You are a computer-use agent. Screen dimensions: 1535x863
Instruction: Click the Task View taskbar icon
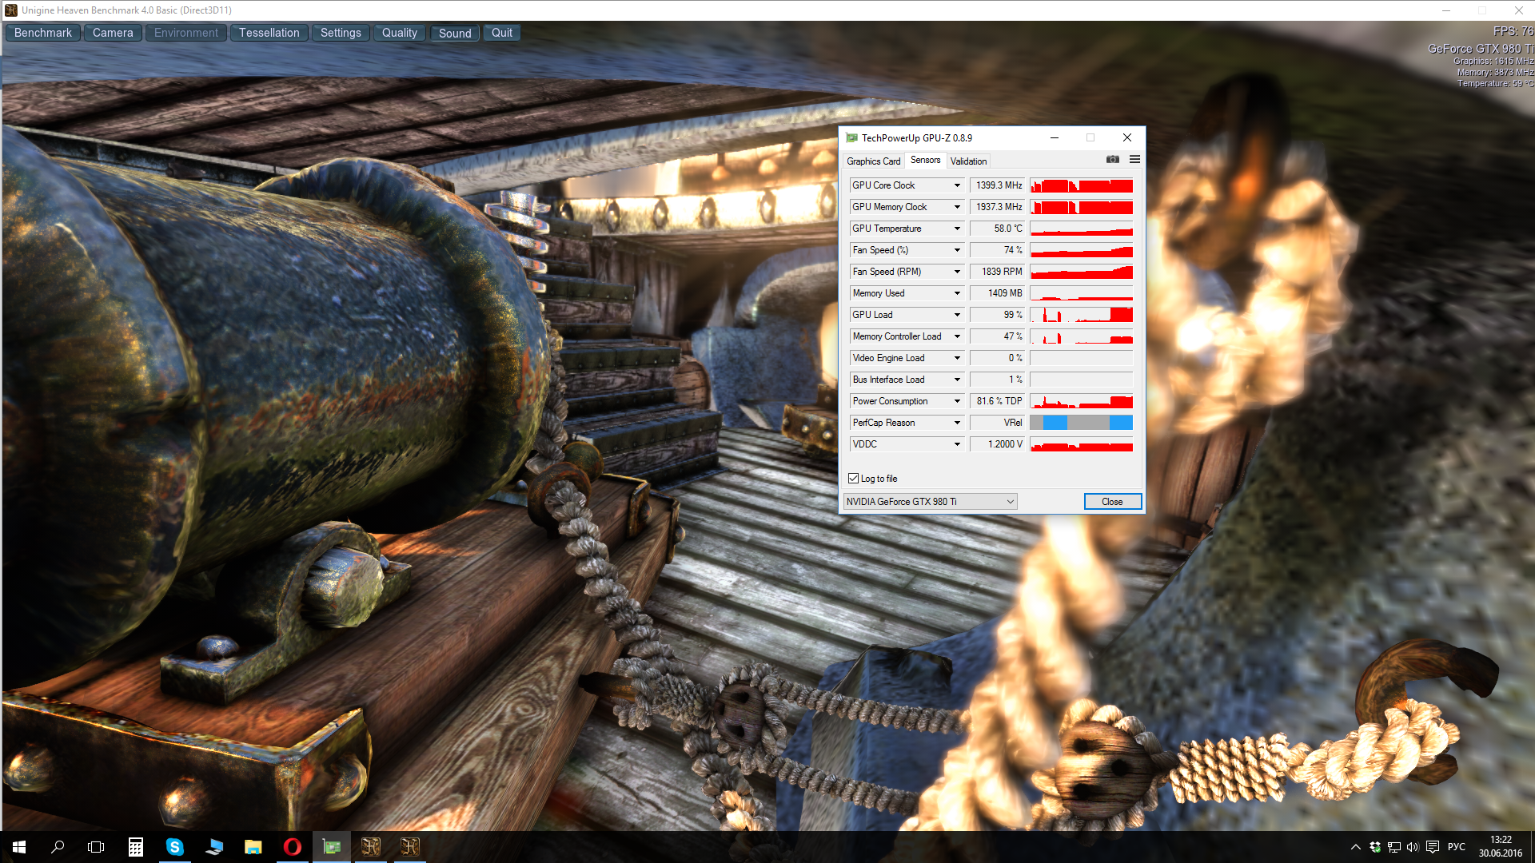(x=96, y=847)
